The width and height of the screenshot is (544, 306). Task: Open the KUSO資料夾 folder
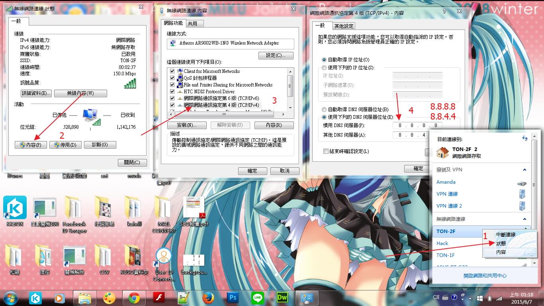(x=134, y=259)
